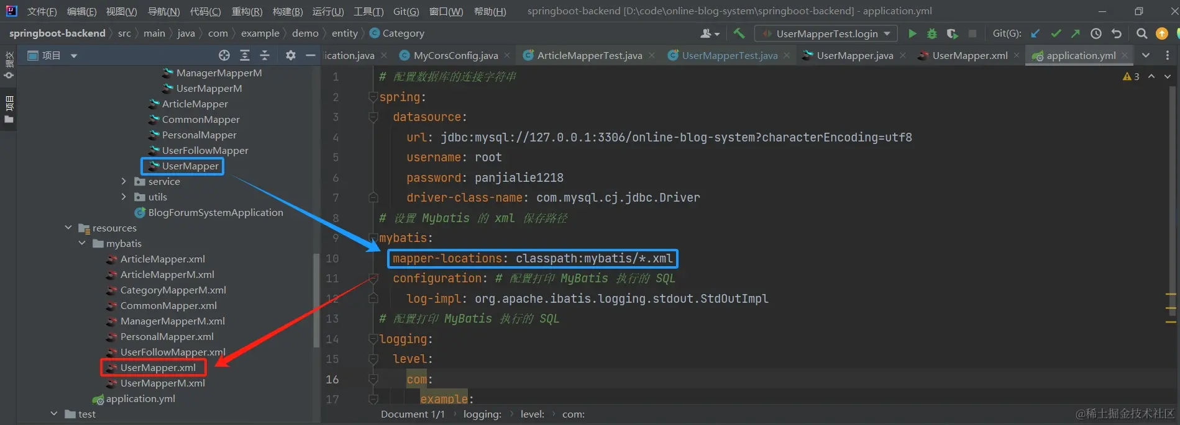Image resolution: width=1180 pixels, height=425 pixels.
Task: Open Search Everywhere magnifier
Action: click(x=1141, y=34)
